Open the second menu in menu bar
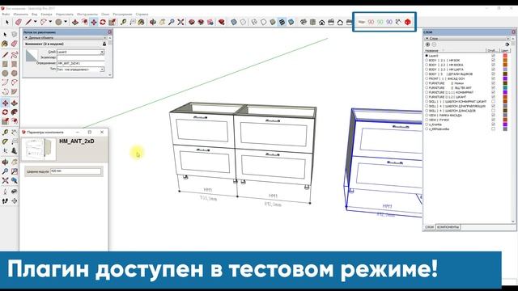The image size is (518, 291). 21,15
